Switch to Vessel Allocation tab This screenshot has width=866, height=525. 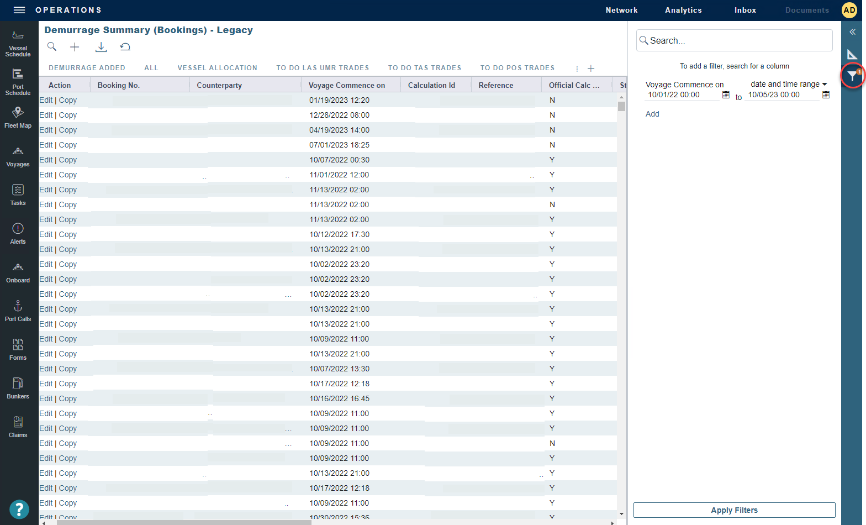click(217, 68)
